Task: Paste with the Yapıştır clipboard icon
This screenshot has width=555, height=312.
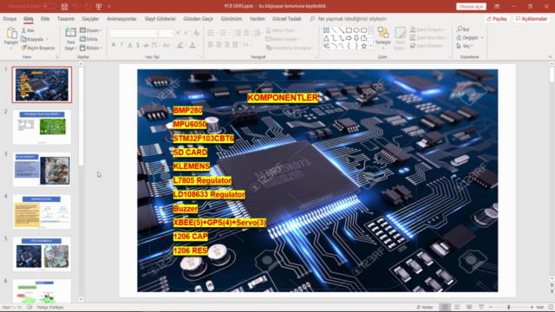Action: pyautogui.click(x=11, y=36)
